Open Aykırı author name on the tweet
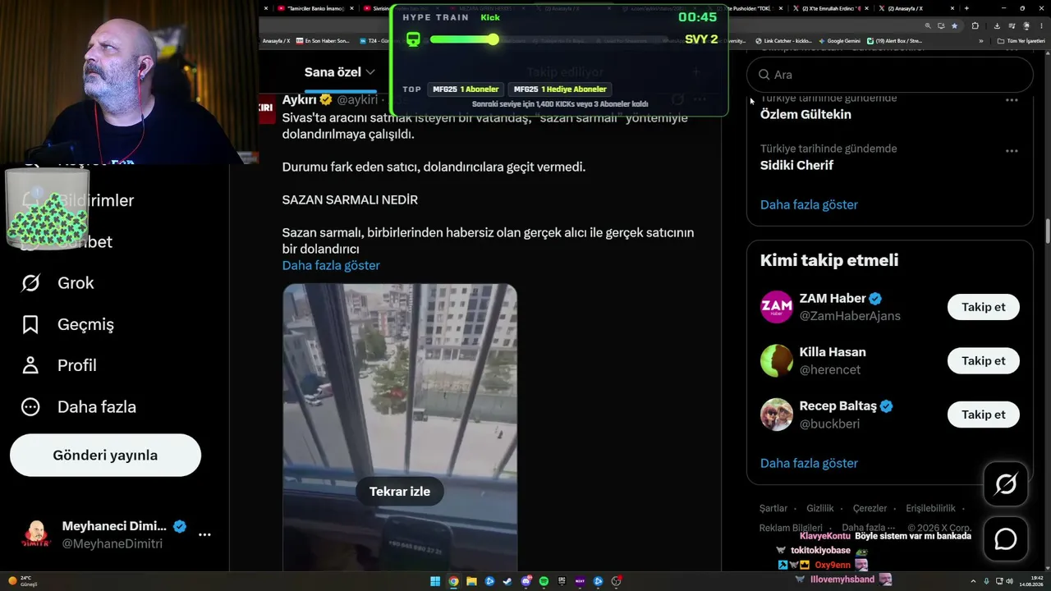 [299, 99]
